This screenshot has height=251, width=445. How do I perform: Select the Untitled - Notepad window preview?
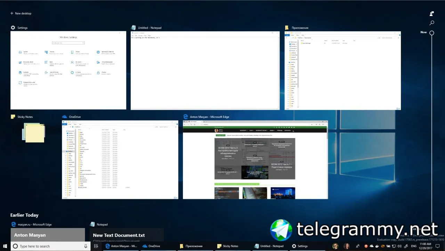point(205,70)
